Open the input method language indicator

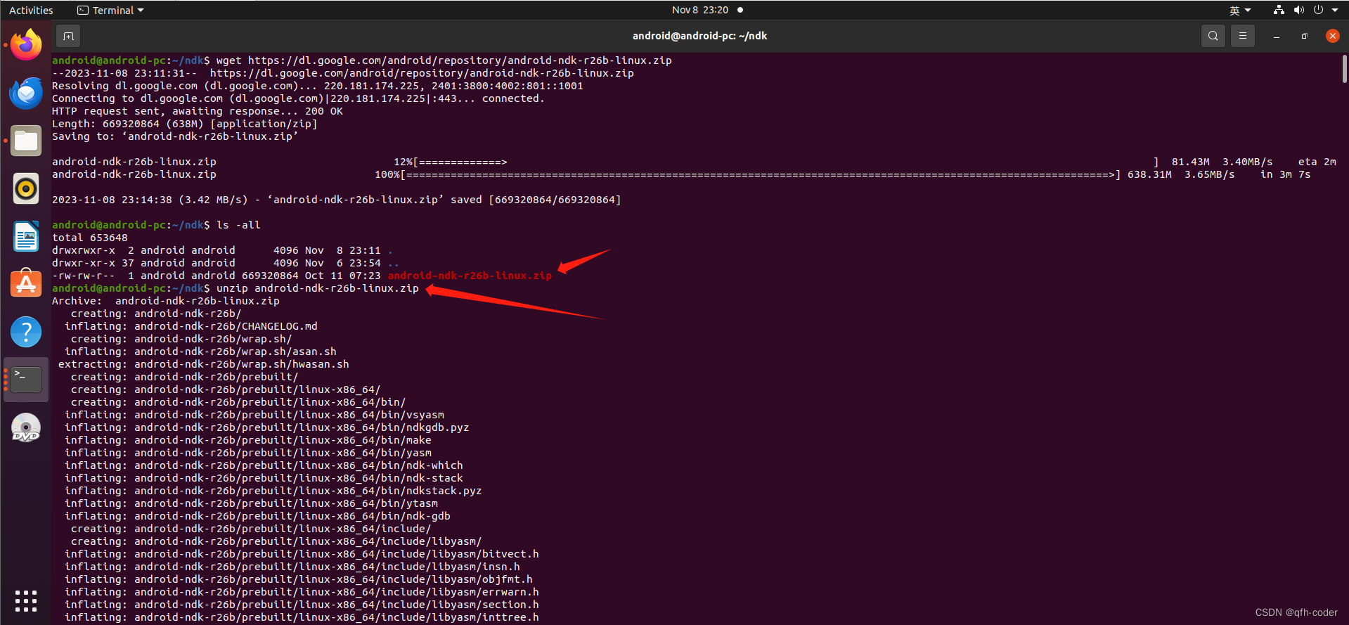[x=1240, y=10]
